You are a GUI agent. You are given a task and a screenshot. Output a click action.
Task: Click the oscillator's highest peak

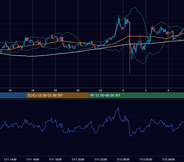[118, 107]
